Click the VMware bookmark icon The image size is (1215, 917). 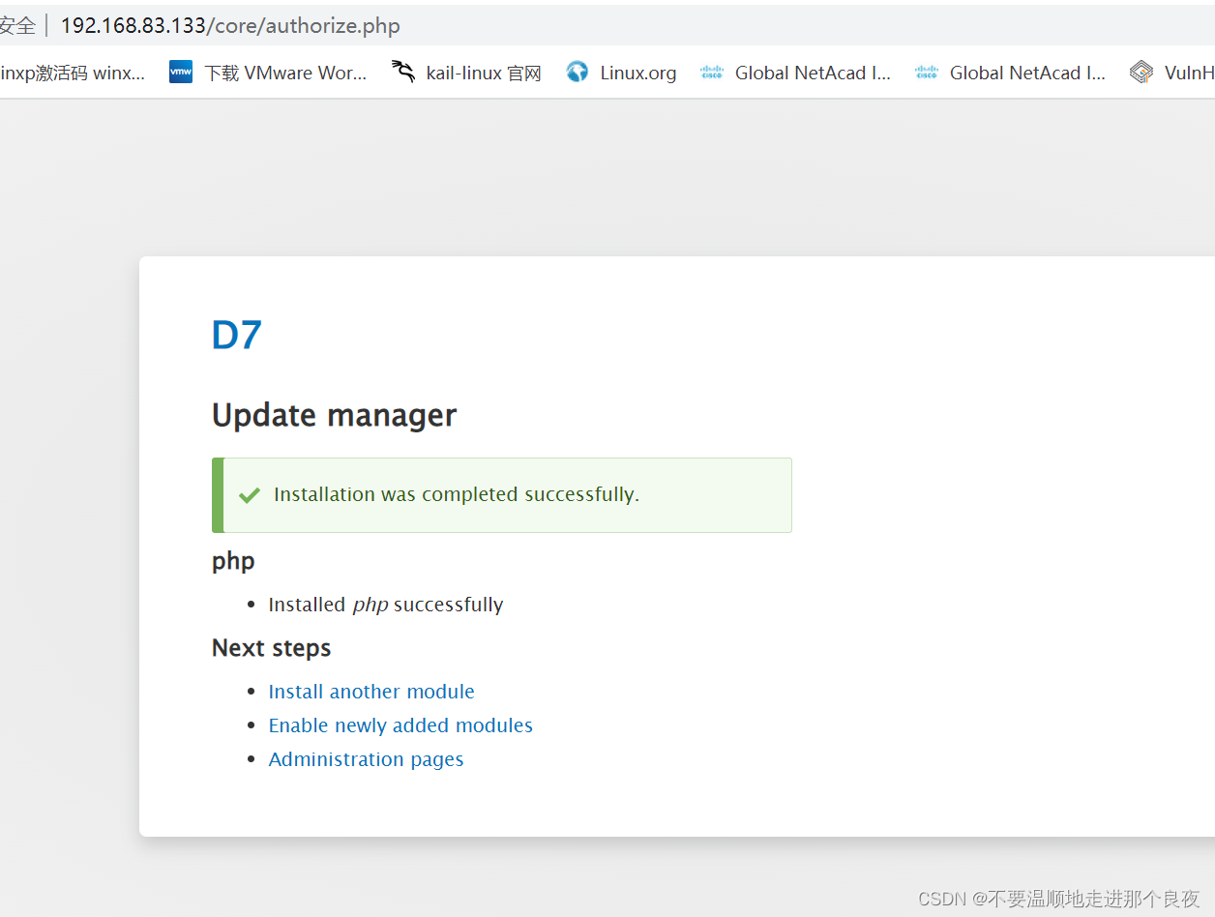pyautogui.click(x=181, y=72)
